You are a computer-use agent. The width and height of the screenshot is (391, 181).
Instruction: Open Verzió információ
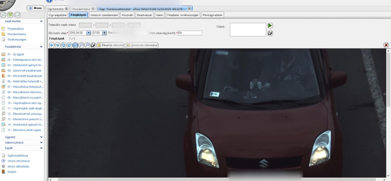point(19,161)
